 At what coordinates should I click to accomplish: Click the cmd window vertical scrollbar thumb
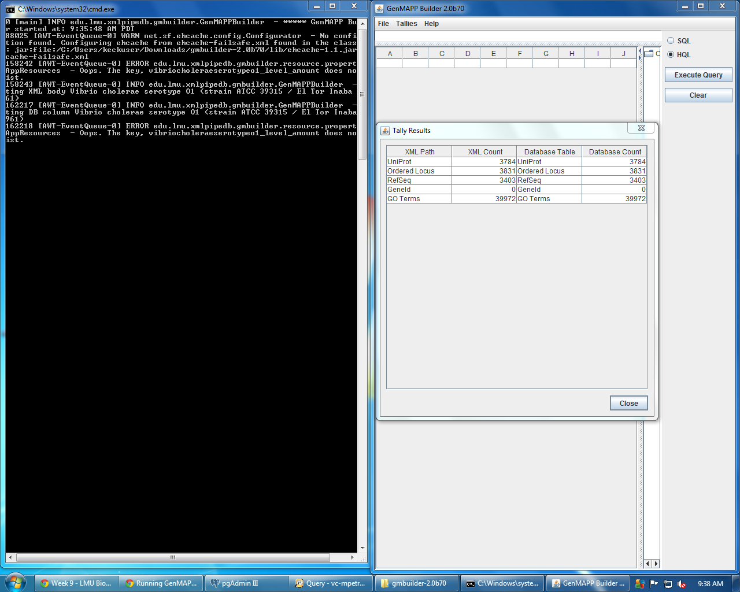tap(362, 94)
